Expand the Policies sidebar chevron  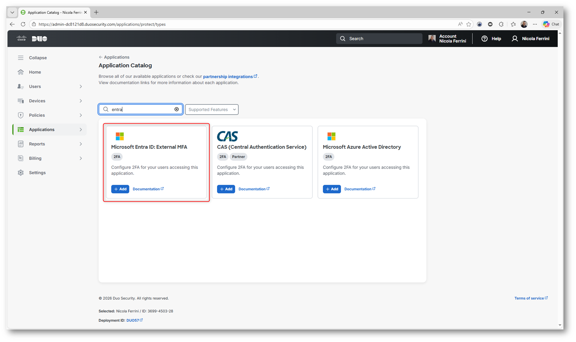(81, 115)
